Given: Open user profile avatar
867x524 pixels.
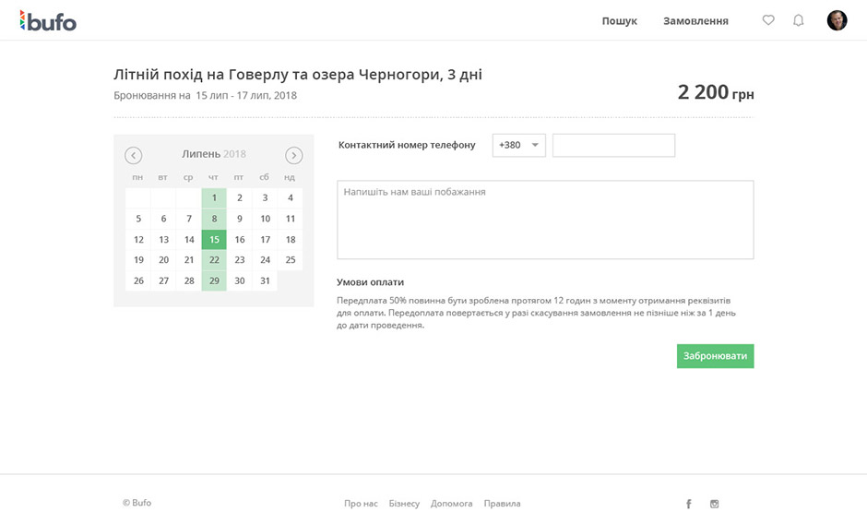Looking at the screenshot, I should click(x=837, y=20).
